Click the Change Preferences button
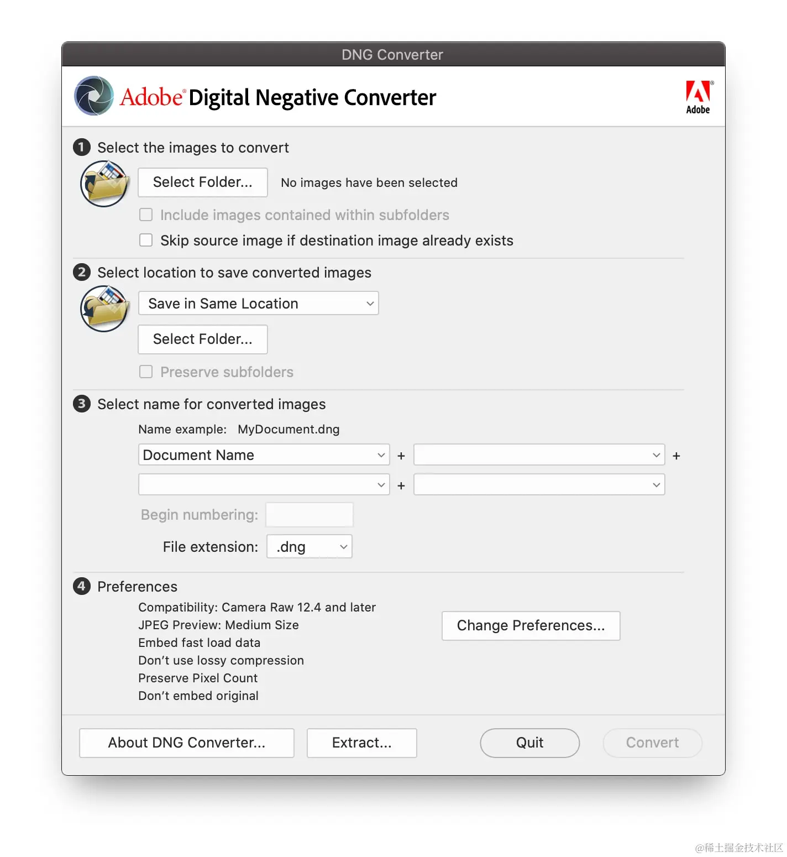 click(x=530, y=625)
